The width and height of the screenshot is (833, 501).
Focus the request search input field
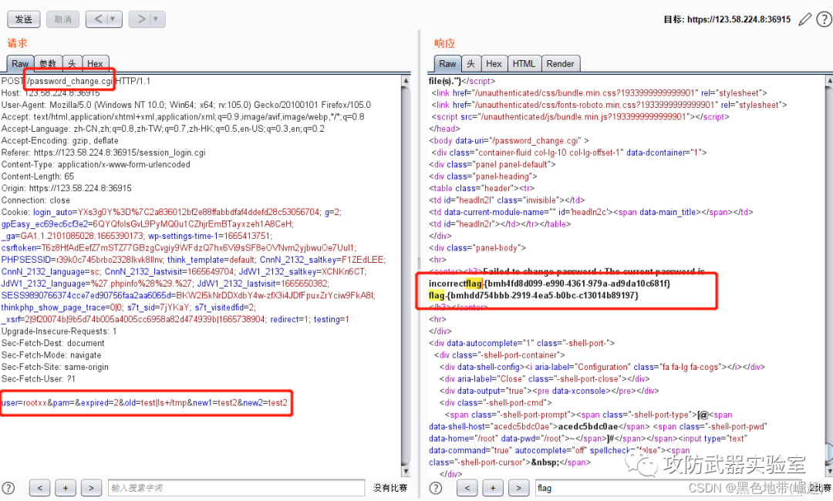[237, 488]
